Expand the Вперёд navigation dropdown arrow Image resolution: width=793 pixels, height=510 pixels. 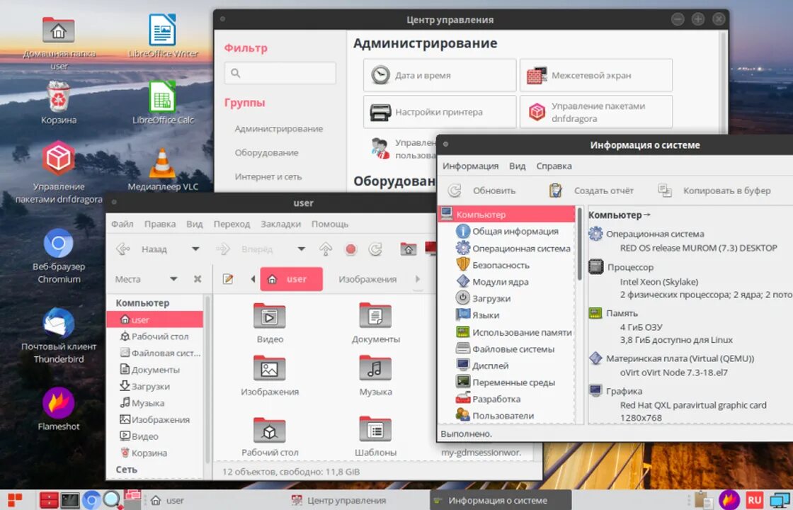[x=300, y=249]
